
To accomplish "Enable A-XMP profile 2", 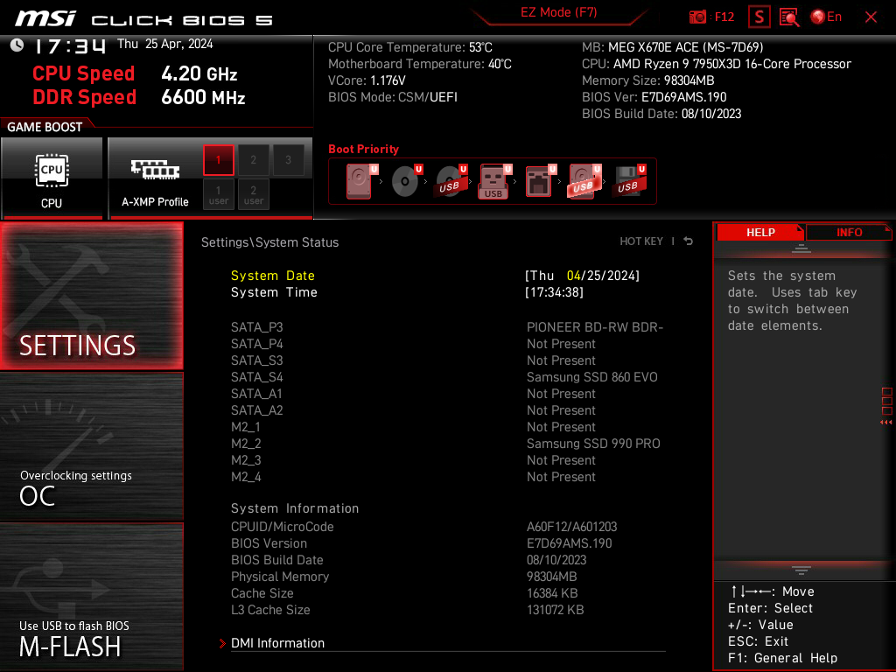I will (253, 160).
